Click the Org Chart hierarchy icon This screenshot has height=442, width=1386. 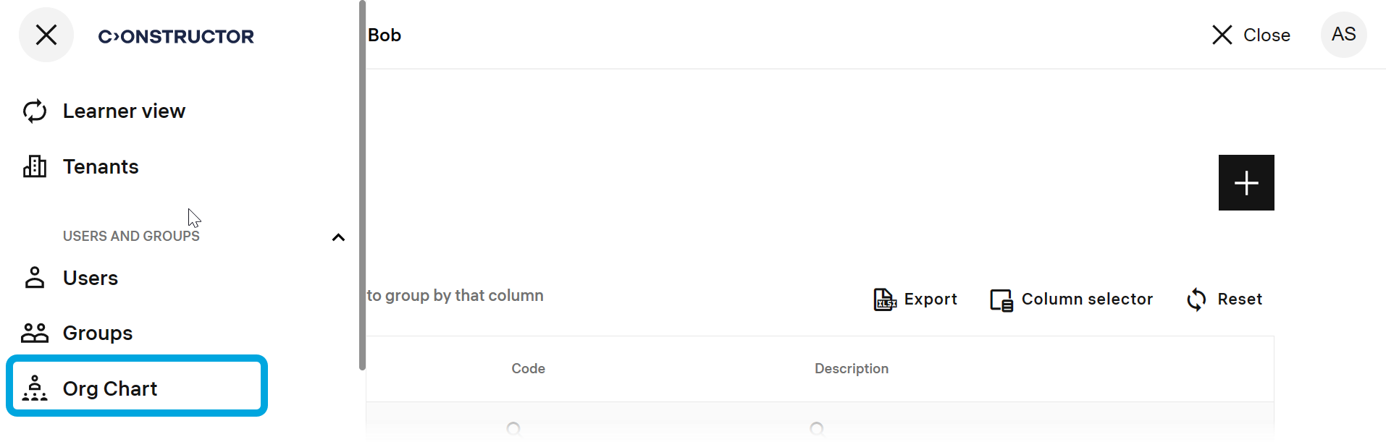[x=35, y=388]
